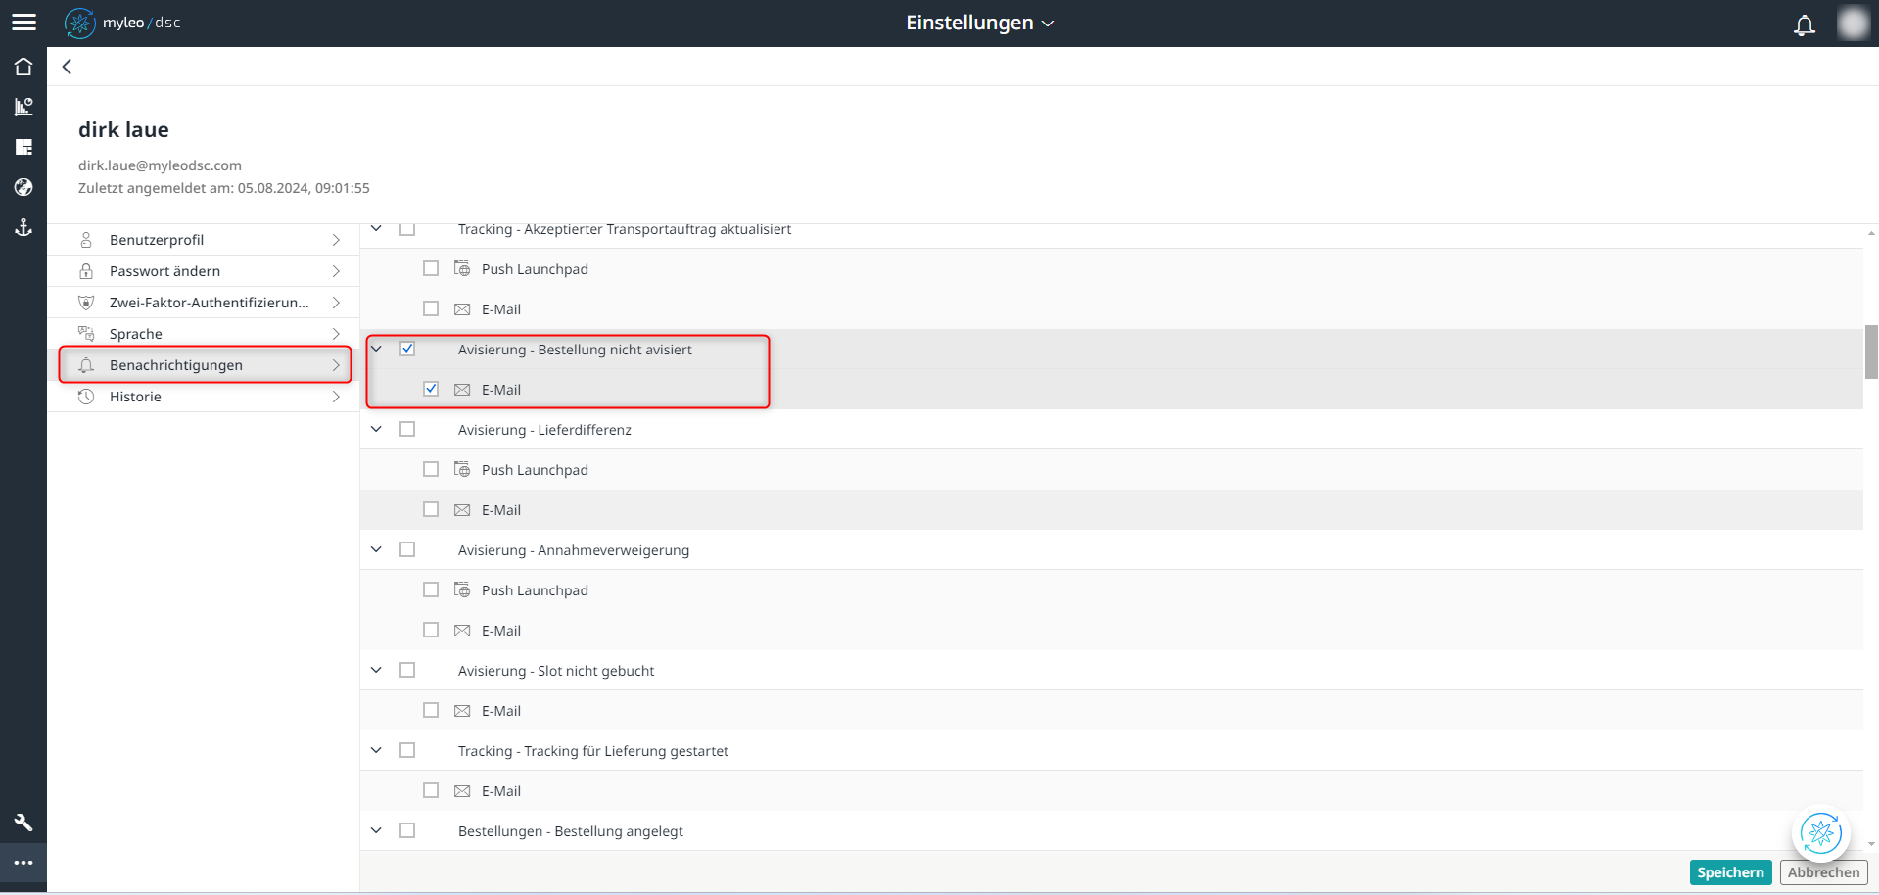Image resolution: width=1879 pixels, height=895 pixels.
Task: Collapse Avisierung - Annahmeverweigerung
Action: click(376, 549)
